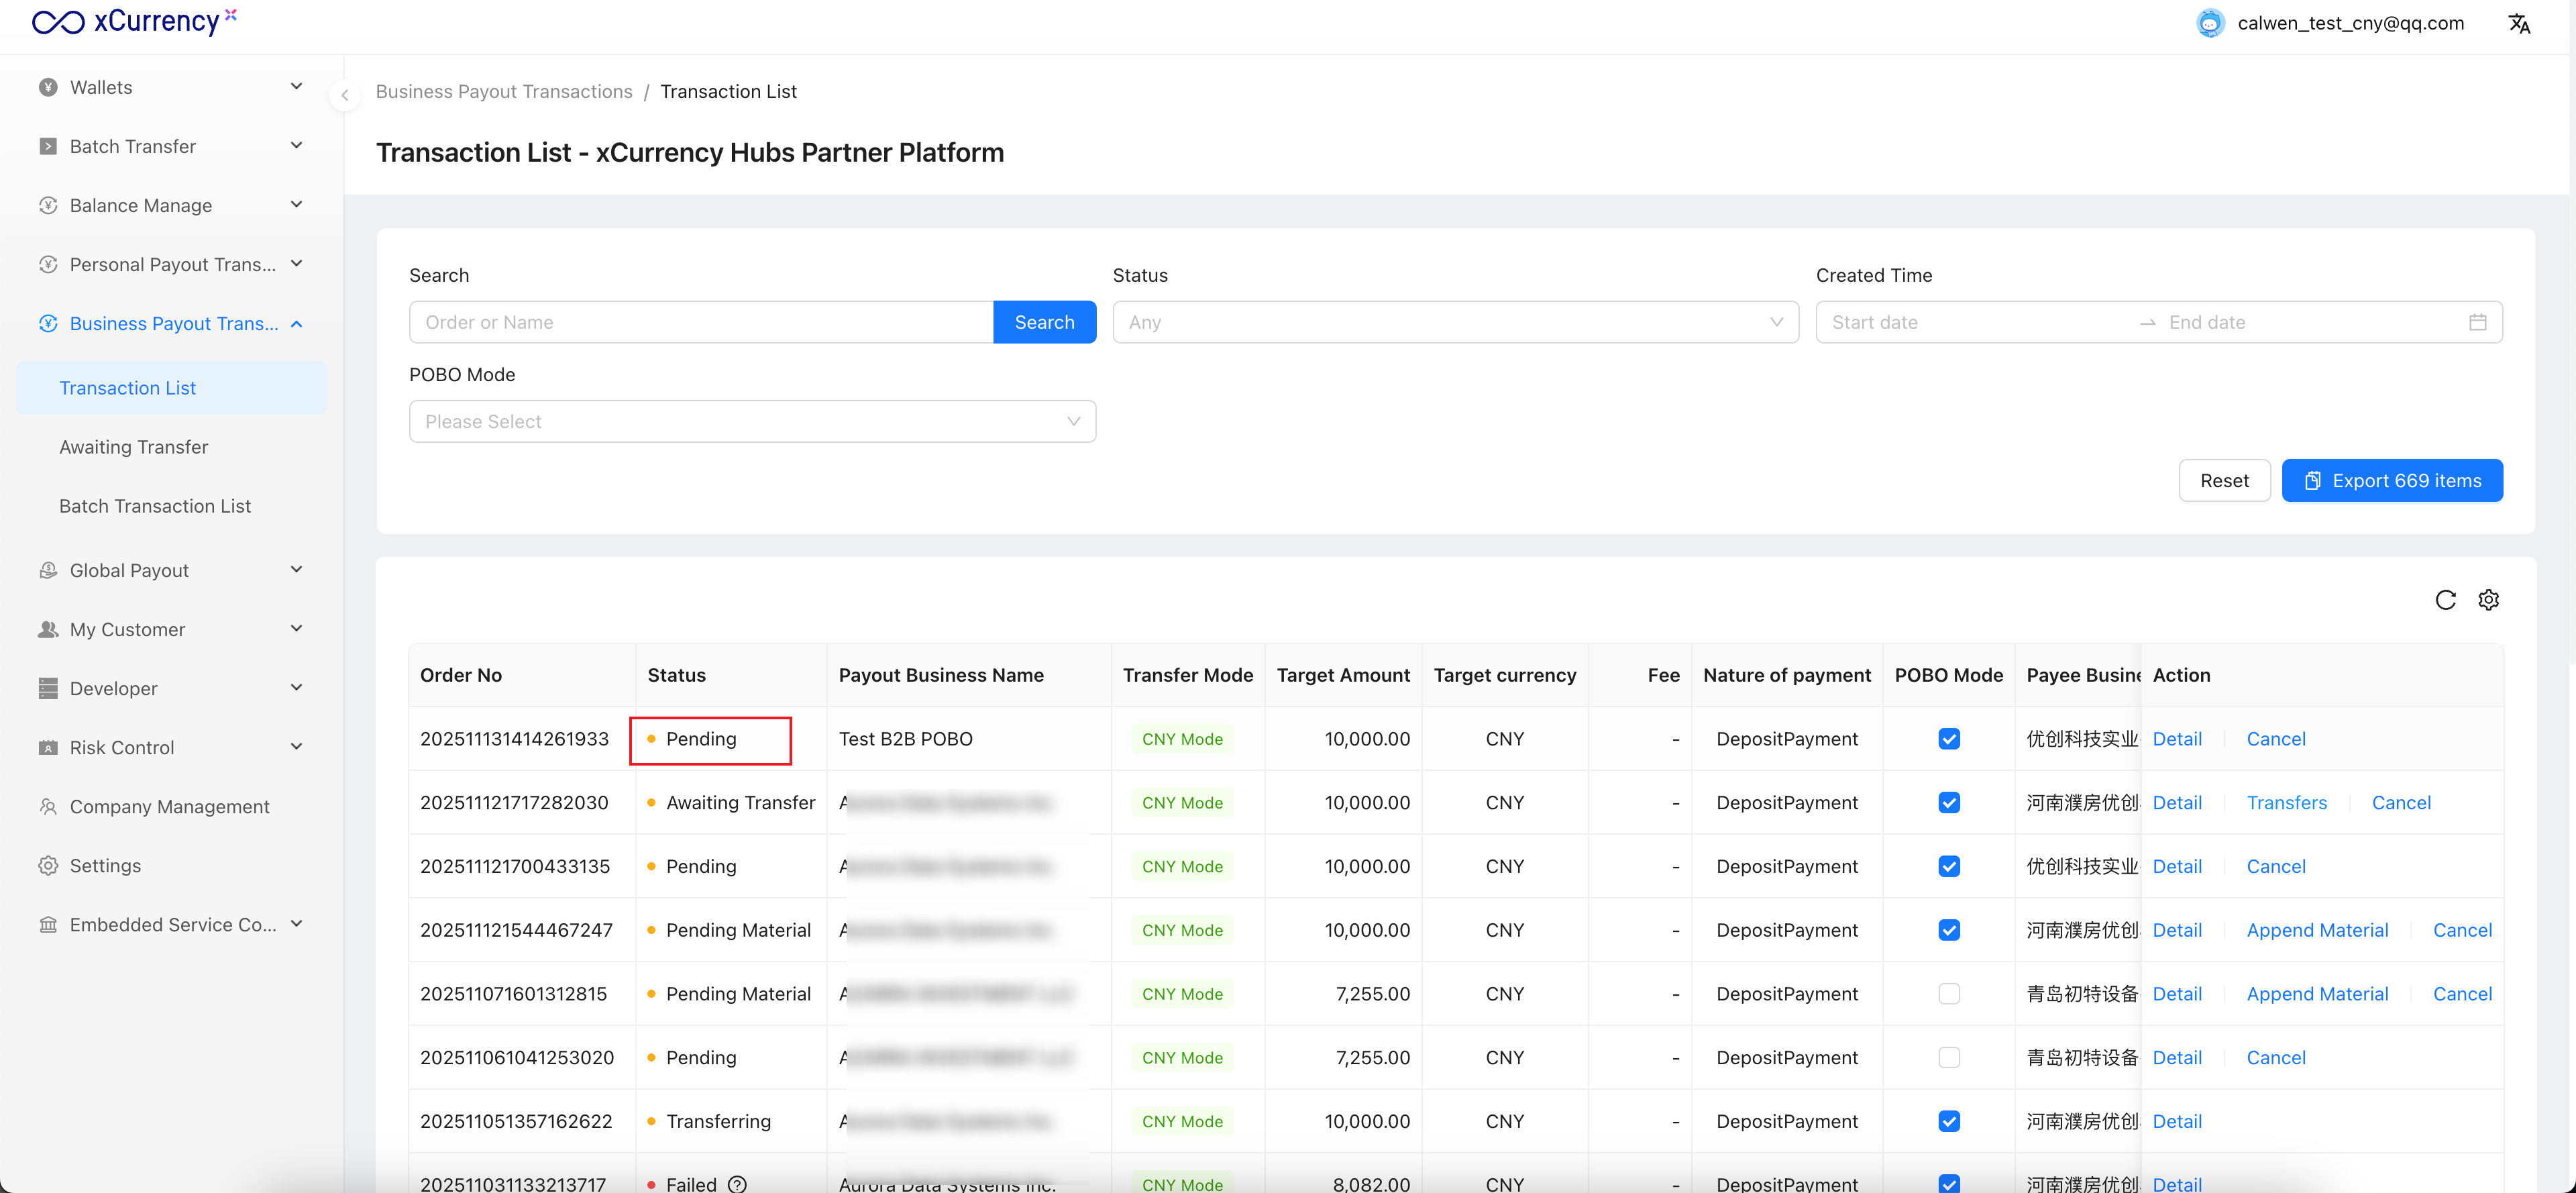Click Export 669 items button
Image resolution: width=2576 pixels, height=1193 pixels.
2391,481
